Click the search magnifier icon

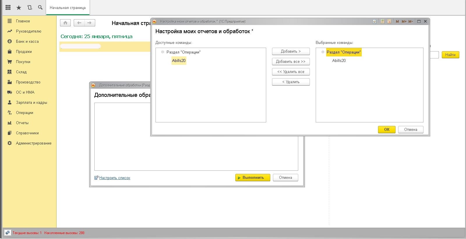coord(40,8)
